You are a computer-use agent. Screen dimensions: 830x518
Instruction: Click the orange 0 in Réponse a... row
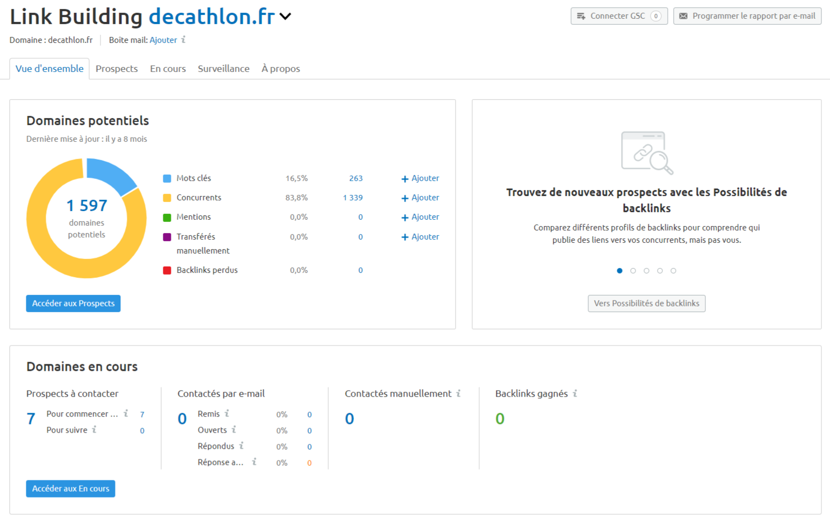pos(309,463)
